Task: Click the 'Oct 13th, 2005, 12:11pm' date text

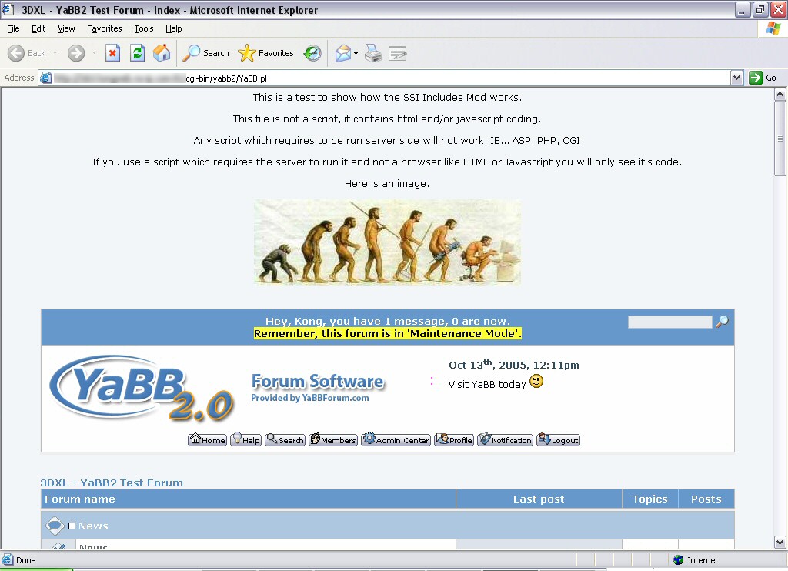Action: point(513,365)
